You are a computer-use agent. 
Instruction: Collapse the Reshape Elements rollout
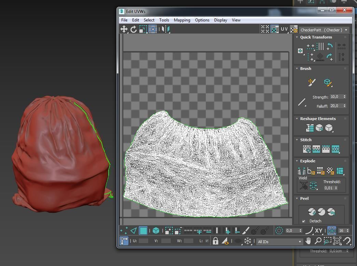pyautogui.click(x=297, y=118)
